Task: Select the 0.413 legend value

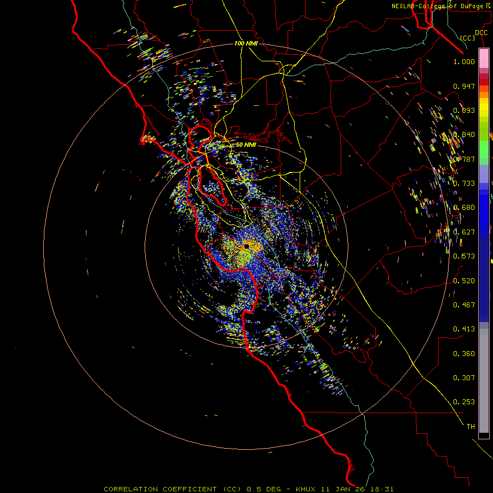Action: pyautogui.click(x=464, y=329)
